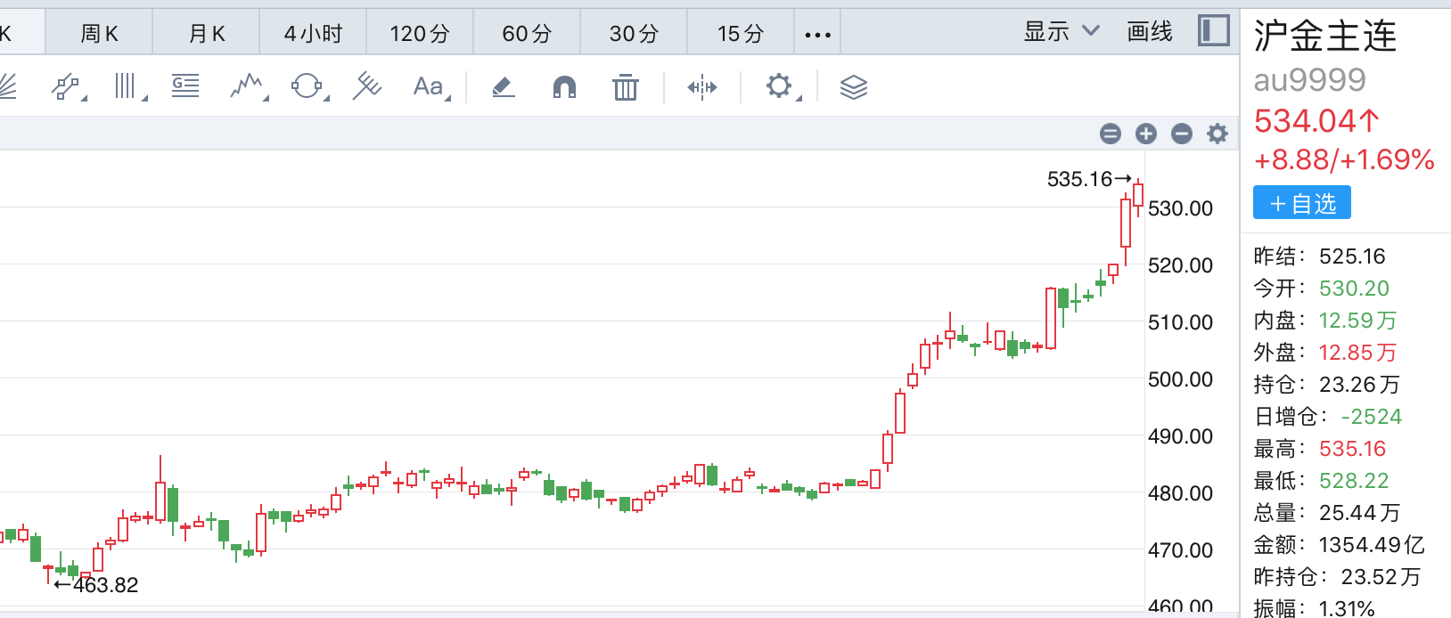Image resolution: width=1451 pixels, height=618 pixels.
Task: Open more timeframes with ellipsis button
Action: (817, 35)
